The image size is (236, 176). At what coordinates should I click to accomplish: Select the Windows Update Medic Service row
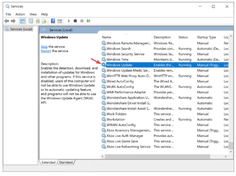pos(128,70)
